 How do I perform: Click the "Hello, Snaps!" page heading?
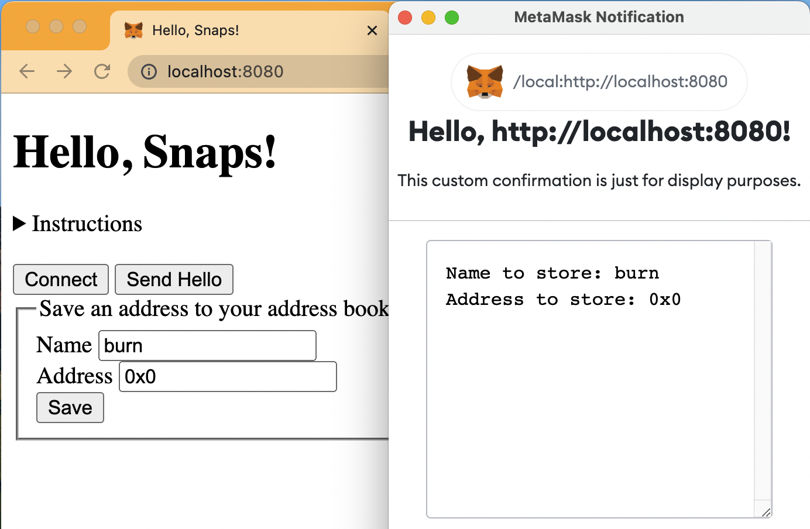(145, 152)
